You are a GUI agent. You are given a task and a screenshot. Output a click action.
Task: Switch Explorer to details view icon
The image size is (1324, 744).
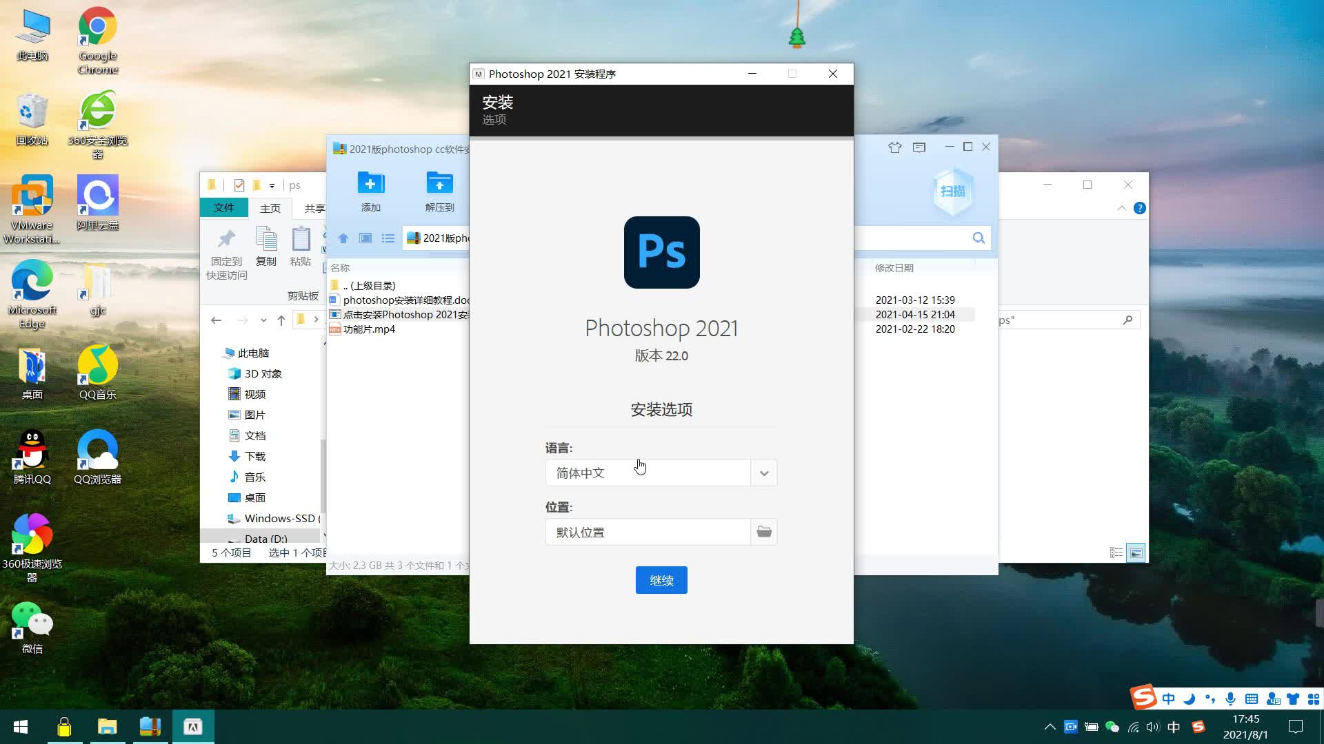1116,552
